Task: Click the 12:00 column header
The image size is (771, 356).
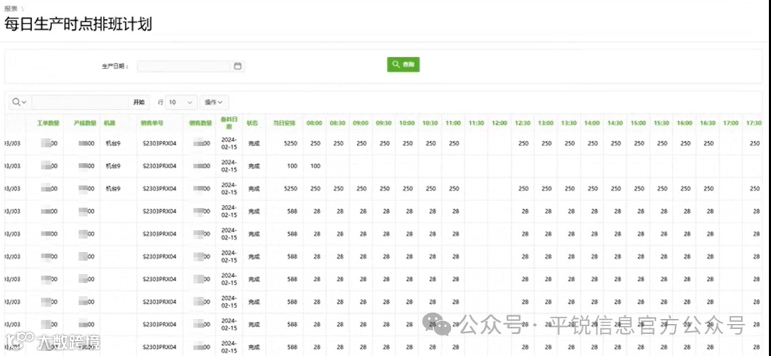Action: [x=500, y=123]
